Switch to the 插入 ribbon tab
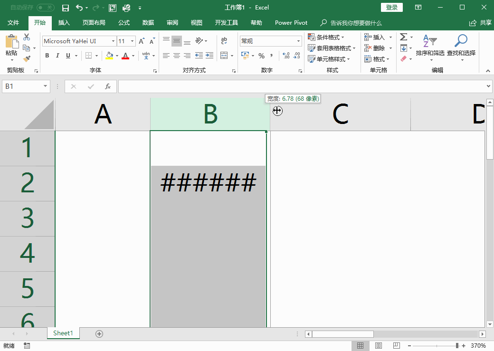 pyautogui.click(x=64, y=23)
